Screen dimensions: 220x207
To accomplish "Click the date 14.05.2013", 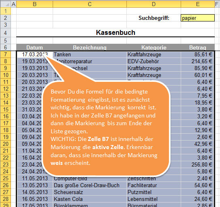I will tap(34, 192).
